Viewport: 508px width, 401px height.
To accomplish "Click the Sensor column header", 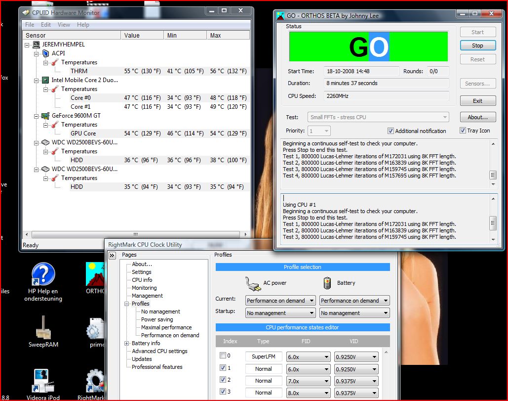I will (x=72, y=35).
